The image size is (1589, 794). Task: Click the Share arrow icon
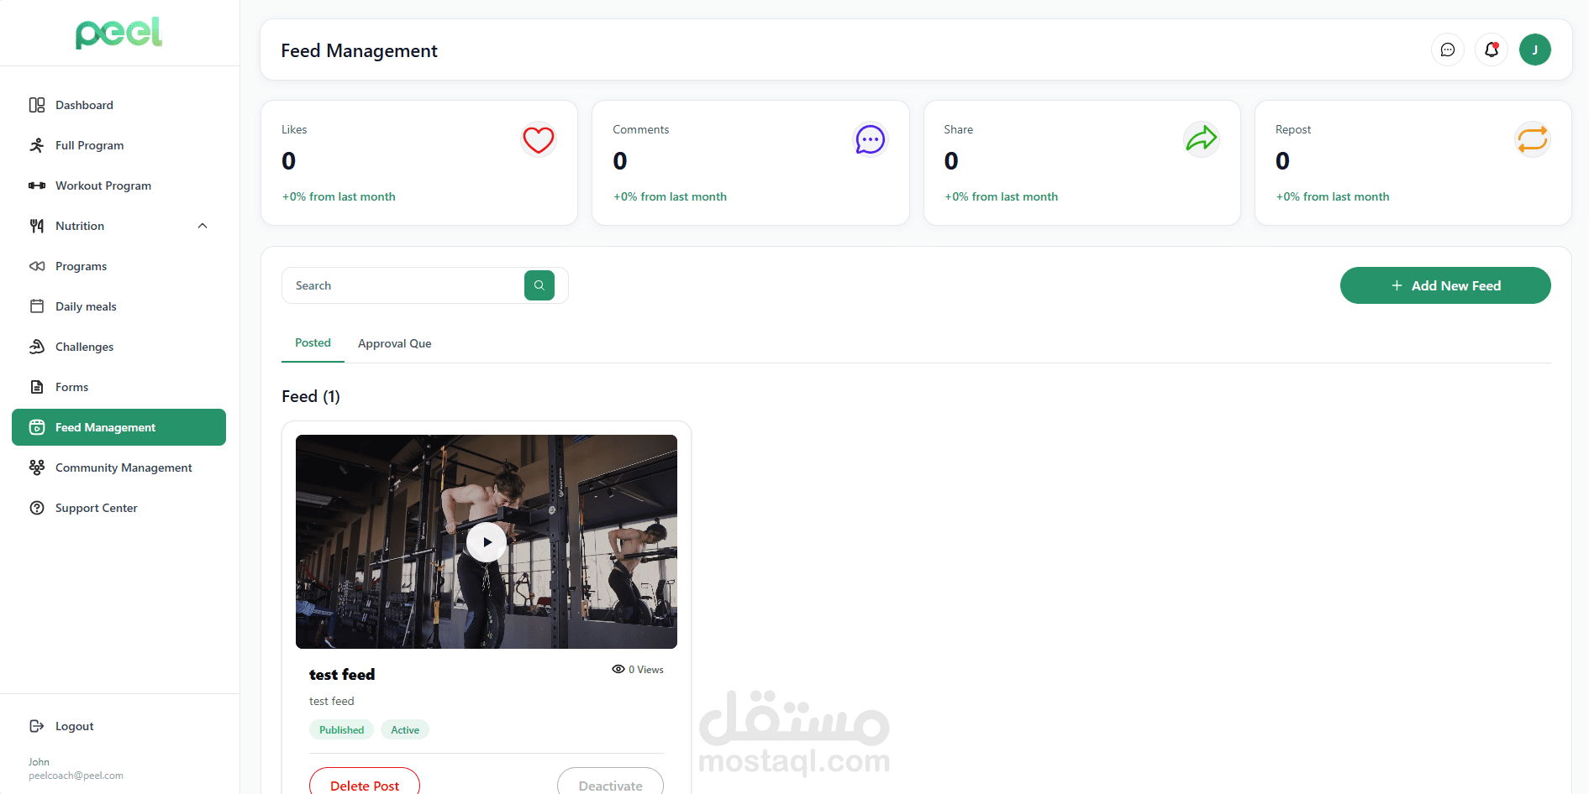pos(1202,138)
